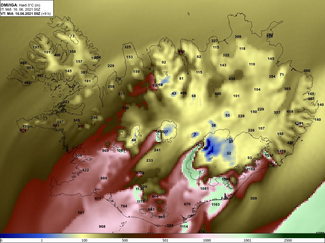Click the map value '73' in the Westfjords
Image resolution: width=325 pixels, height=243 pixels.
[x=72, y=36]
